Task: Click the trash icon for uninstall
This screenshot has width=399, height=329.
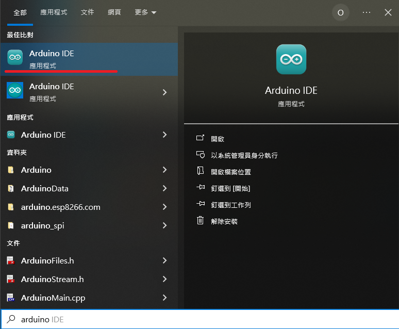Action: pos(200,220)
